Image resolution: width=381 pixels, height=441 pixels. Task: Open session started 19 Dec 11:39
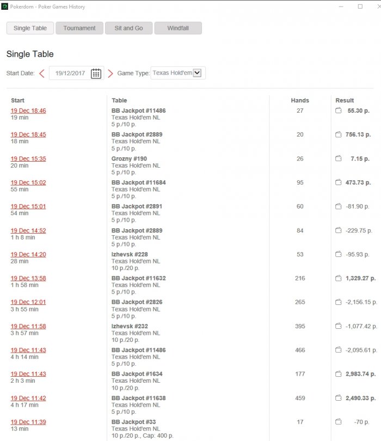point(28,422)
